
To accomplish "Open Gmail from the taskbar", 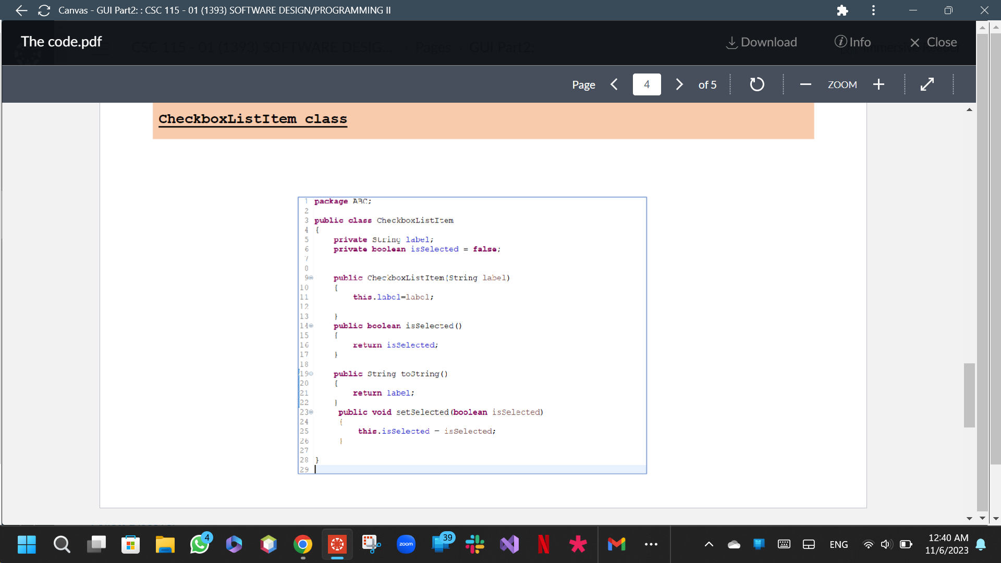I will pos(617,544).
